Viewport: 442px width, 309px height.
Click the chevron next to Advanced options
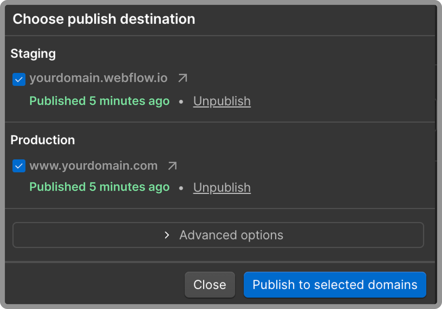pos(167,235)
